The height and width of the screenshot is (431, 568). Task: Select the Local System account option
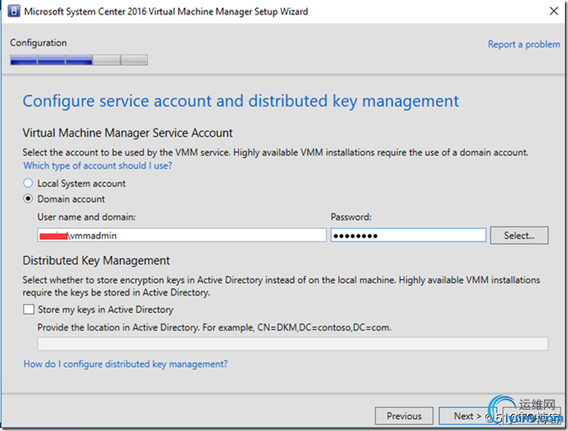pos(29,184)
